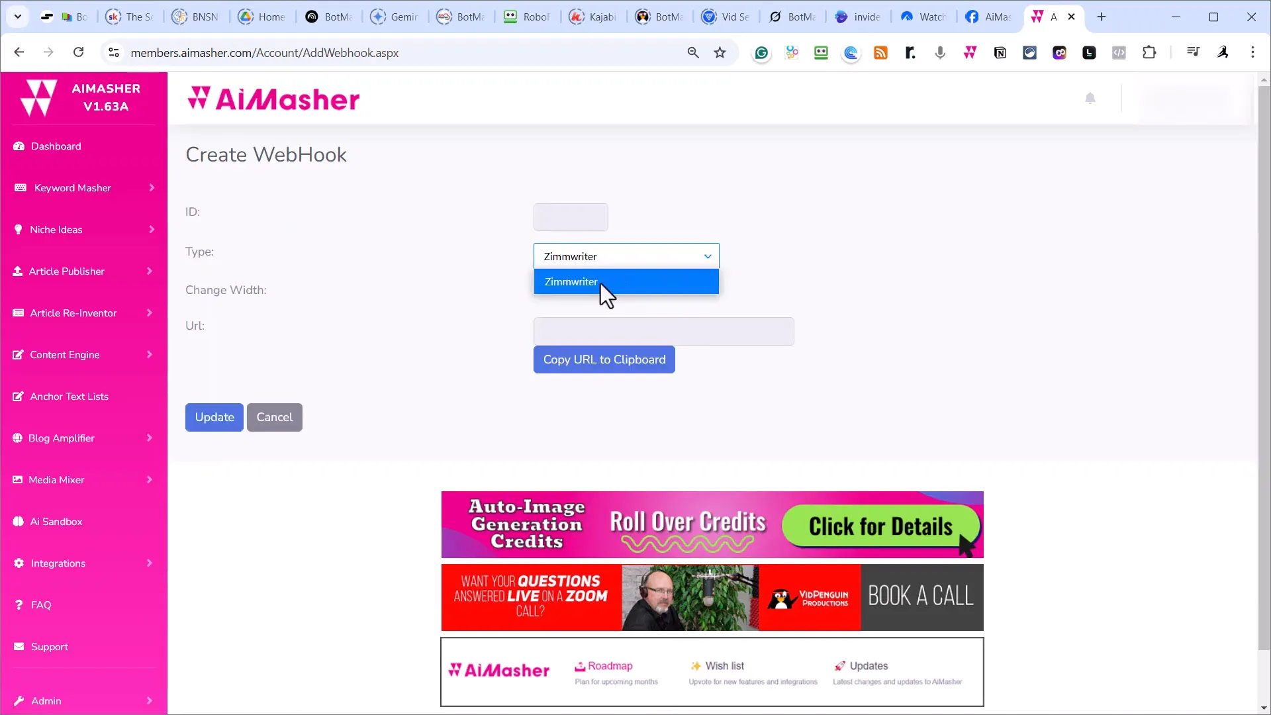Switch to the Gemini browser tab
The width and height of the screenshot is (1271, 715).
(395, 17)
